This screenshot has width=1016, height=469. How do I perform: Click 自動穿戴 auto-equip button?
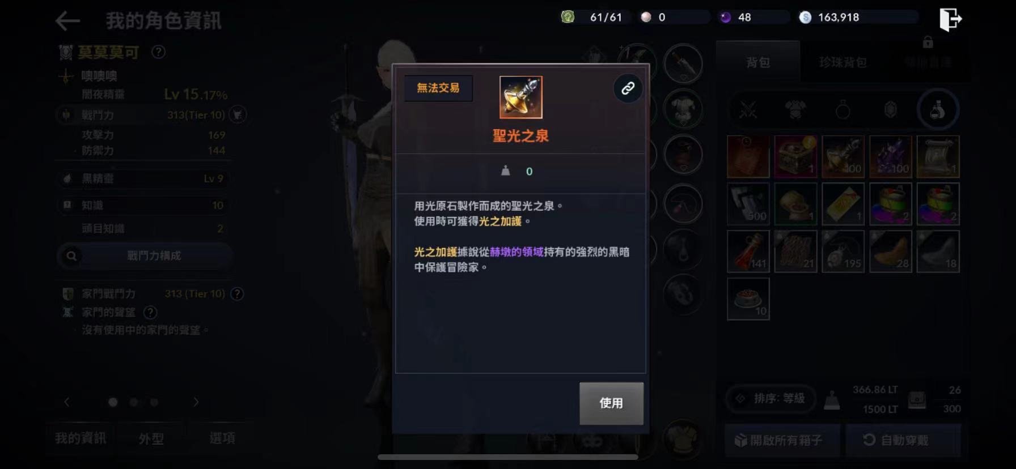[903, 440]
